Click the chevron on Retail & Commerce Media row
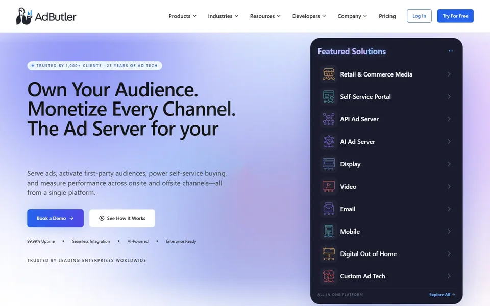The image size is (490, 306). tap(449, 74)
